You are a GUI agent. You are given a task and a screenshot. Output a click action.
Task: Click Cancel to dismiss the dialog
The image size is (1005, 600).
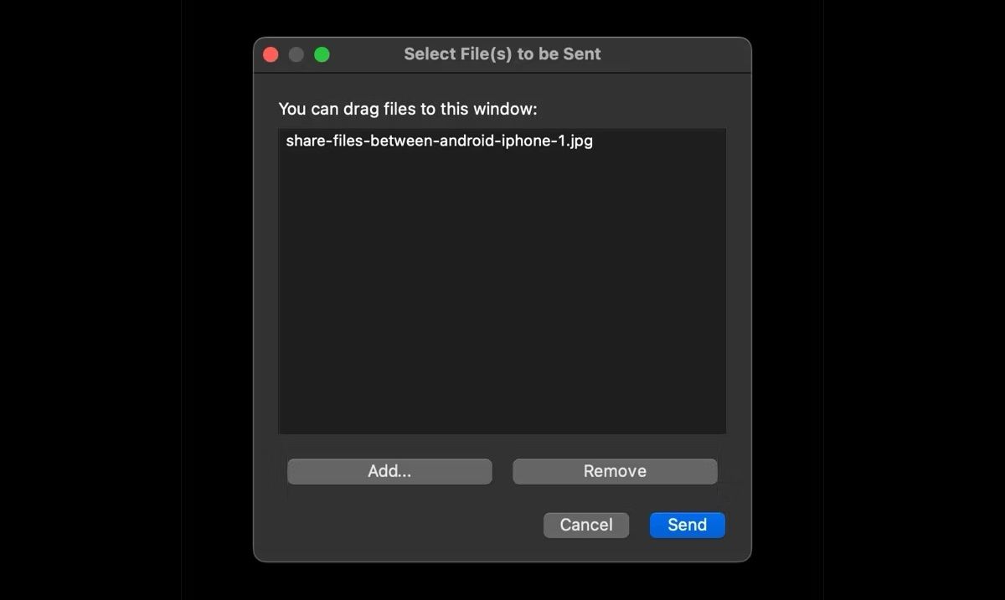tap(585, 525)
